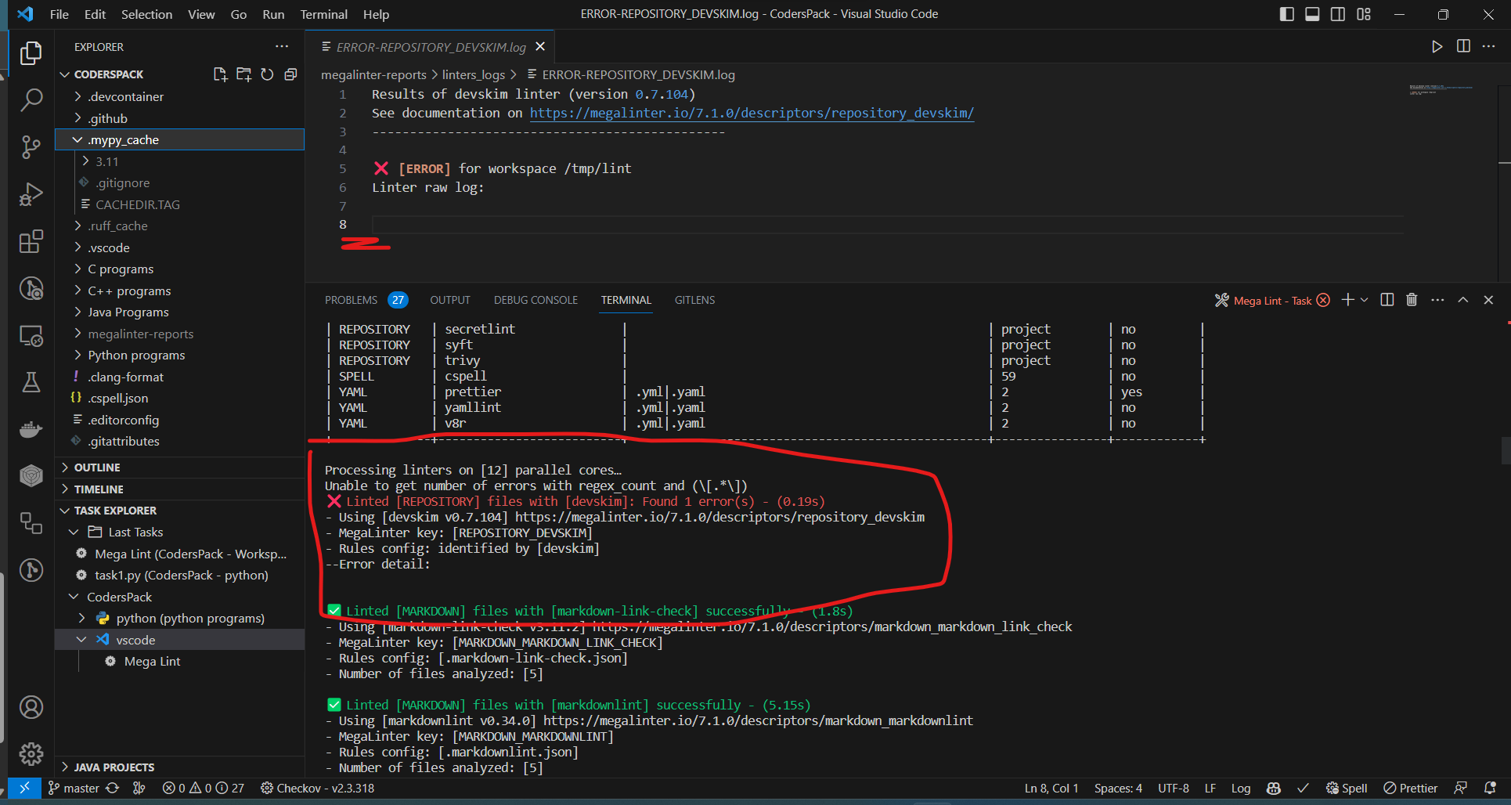Toggle the bottom panel layout button

(x=1312, y=14)
